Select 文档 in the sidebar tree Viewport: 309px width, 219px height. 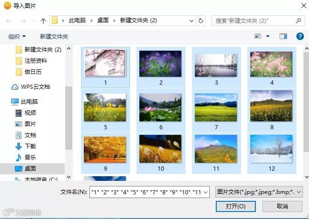[x=30, y=135]
